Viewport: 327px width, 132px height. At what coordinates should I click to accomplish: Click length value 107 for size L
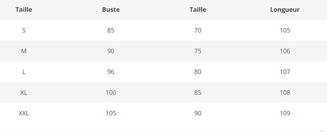point(285,72)
